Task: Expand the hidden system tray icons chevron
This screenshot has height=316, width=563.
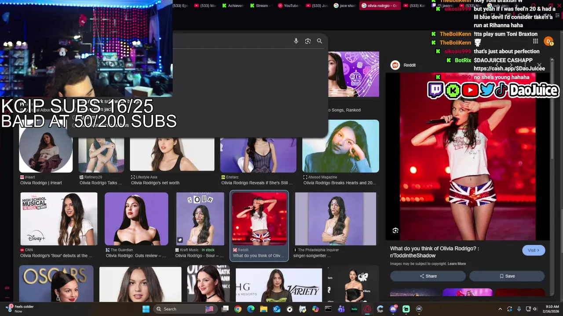Action: (500, 309)
